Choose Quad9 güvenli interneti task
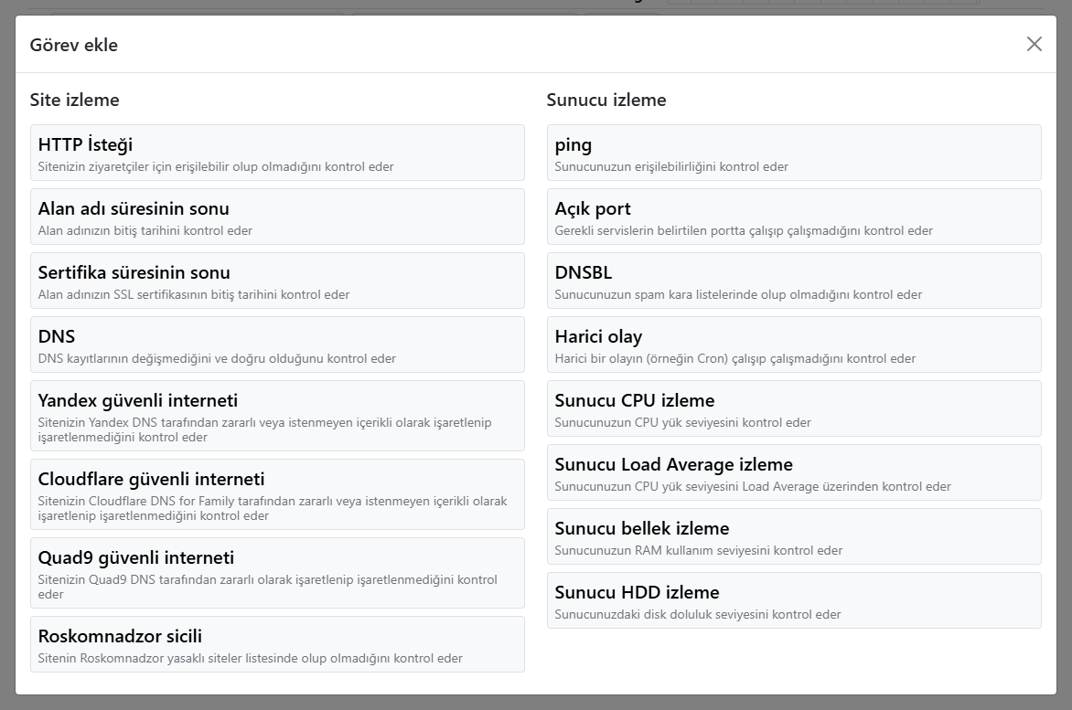The width and height of the screenshot is (1072, 710). 277,573
